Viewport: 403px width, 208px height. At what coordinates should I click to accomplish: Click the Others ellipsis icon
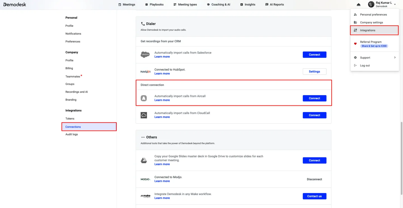coord(143,137)
